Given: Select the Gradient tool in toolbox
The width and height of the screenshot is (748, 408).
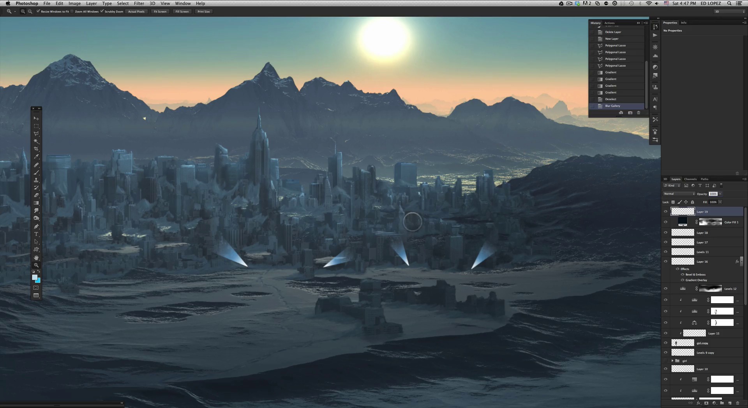Looking at the screenshot, I should click(x=36, y=203).
